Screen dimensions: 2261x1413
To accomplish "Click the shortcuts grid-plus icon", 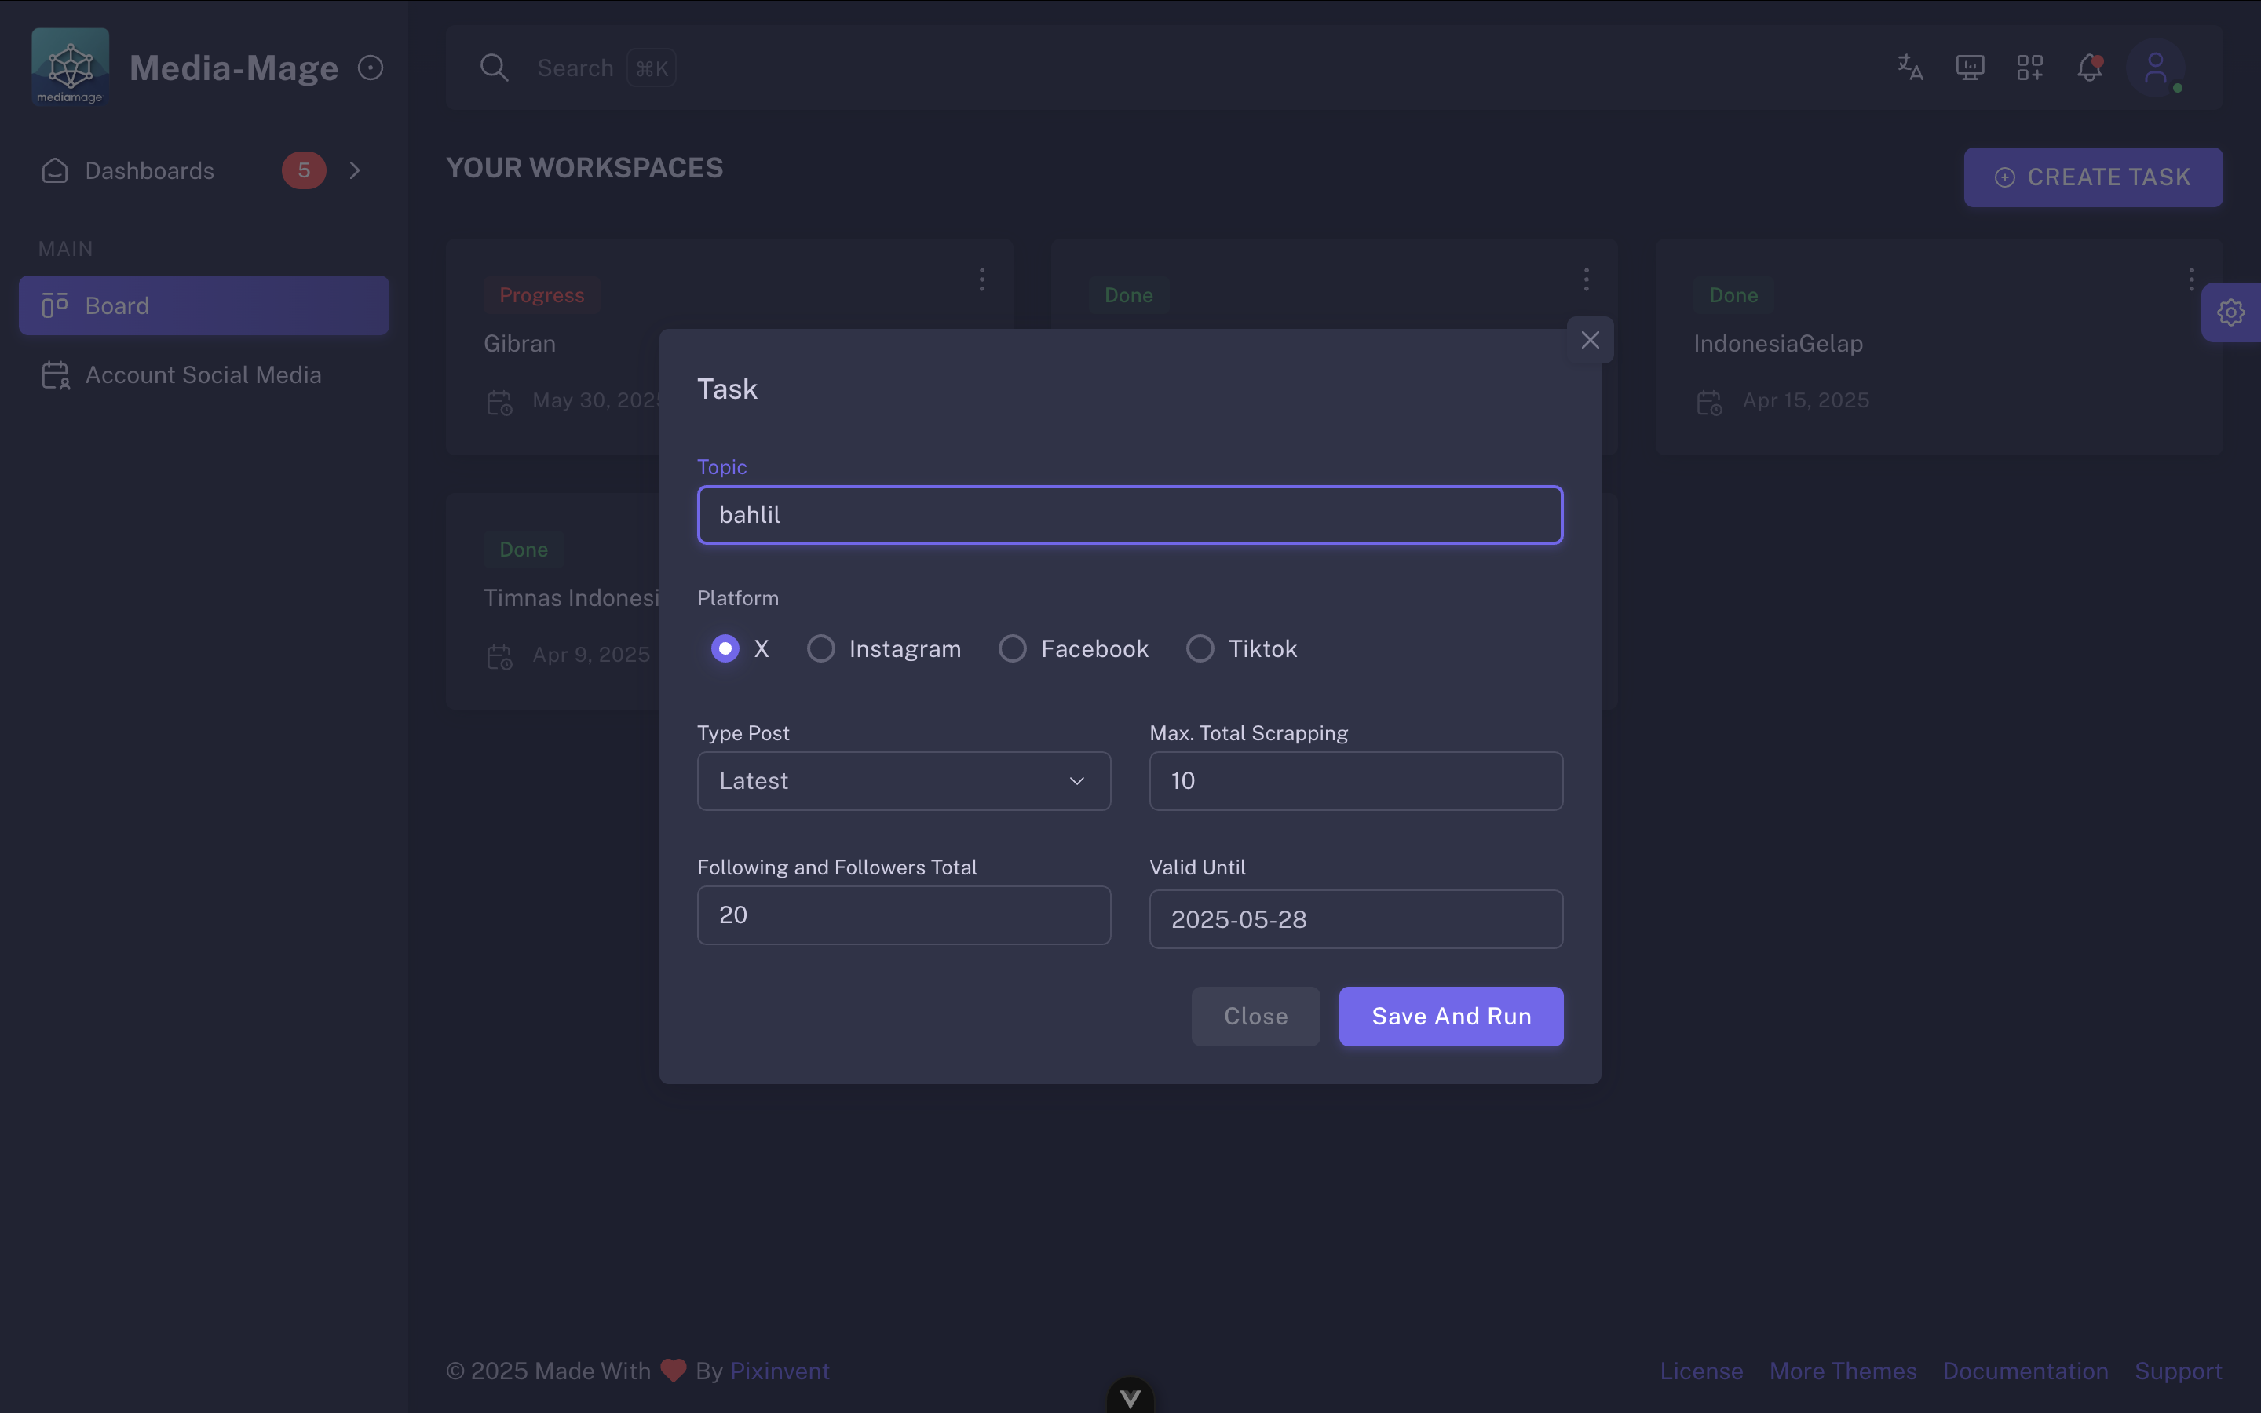I will coord(2029,68).
